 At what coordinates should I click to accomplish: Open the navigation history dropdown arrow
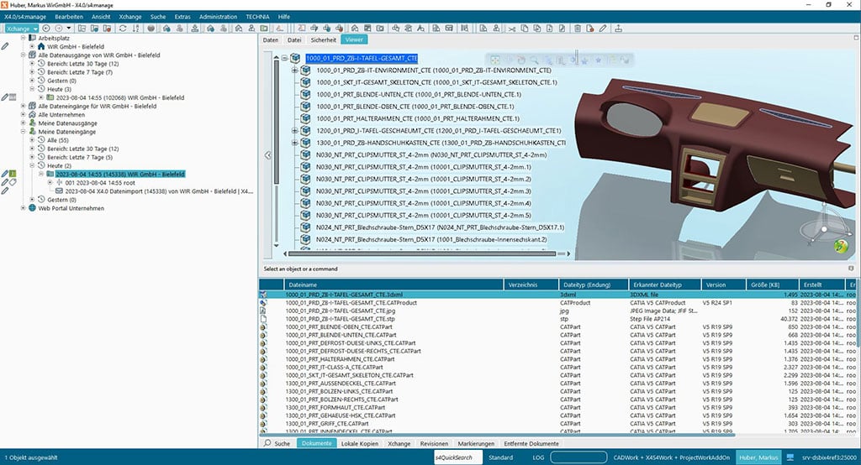point(69,29)
